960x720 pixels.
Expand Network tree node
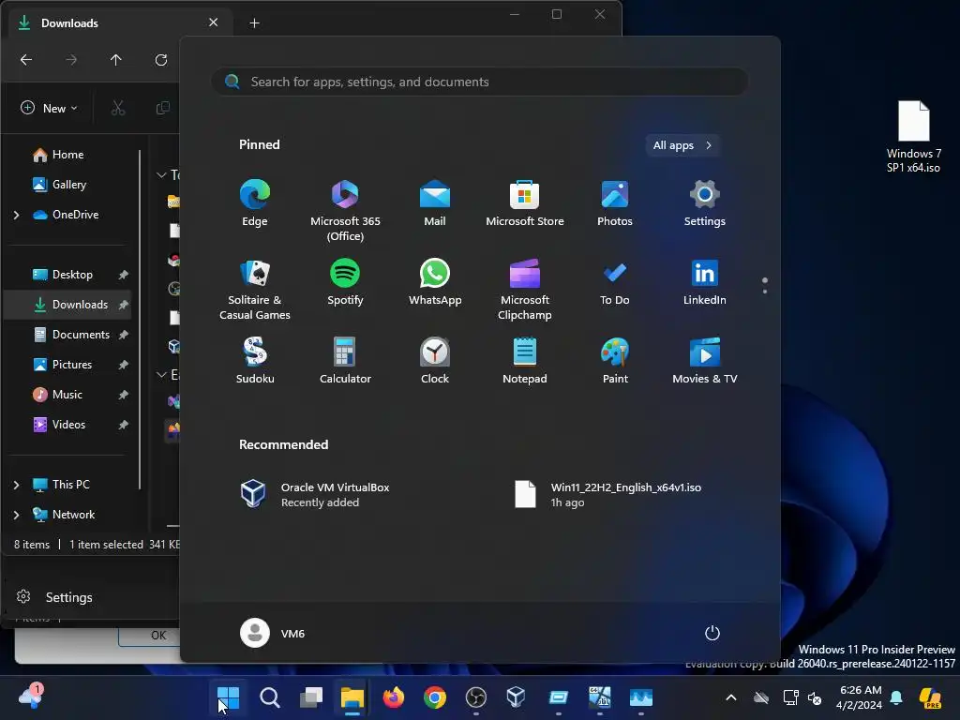pos(17,515)
